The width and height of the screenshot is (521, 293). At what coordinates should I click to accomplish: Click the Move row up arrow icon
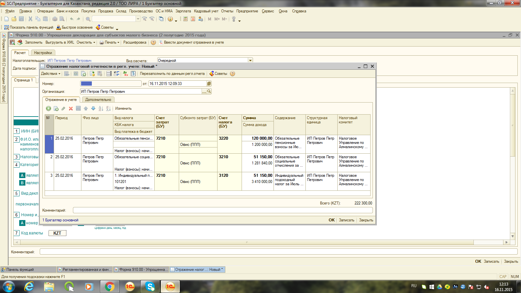click(86, 108)
